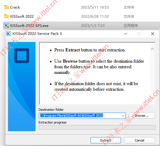Start extraction with the Extract button
The height and width of the screenshot is (146, 160).
click(x=106, y=140)
